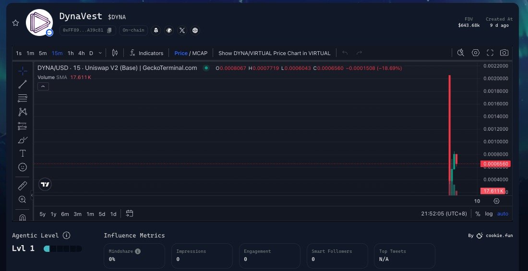528x271 pixels.
Task: Star DynaVest as a favorite
Action: [x=15, y=23]
